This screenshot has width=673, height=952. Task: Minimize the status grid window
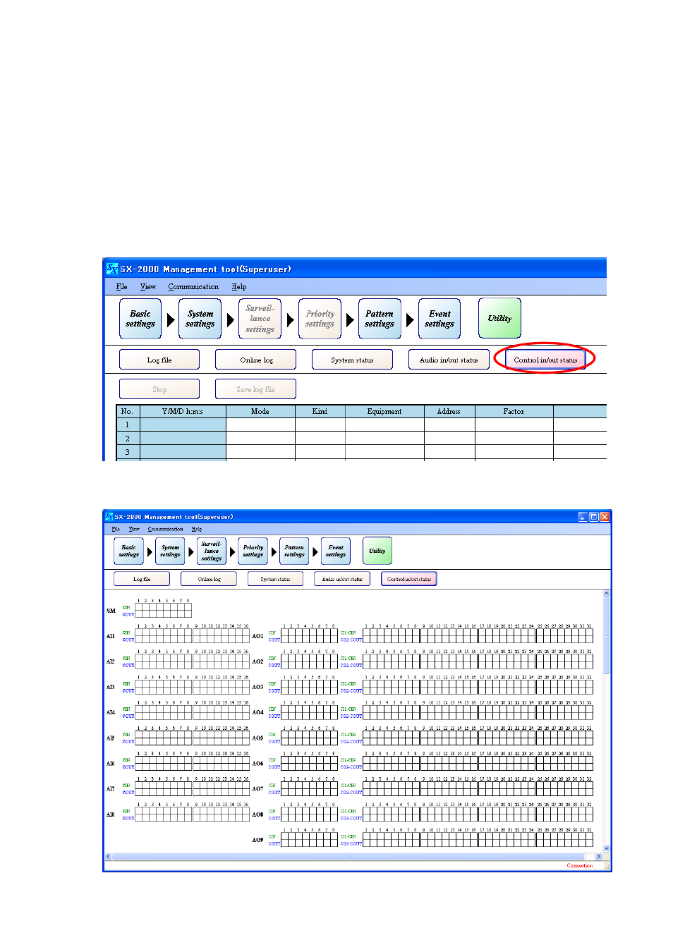click(583, 517)
